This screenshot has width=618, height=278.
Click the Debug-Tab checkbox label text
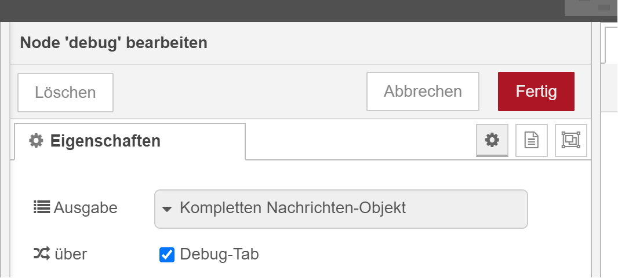pyautogui.click(x=219, y=254)
